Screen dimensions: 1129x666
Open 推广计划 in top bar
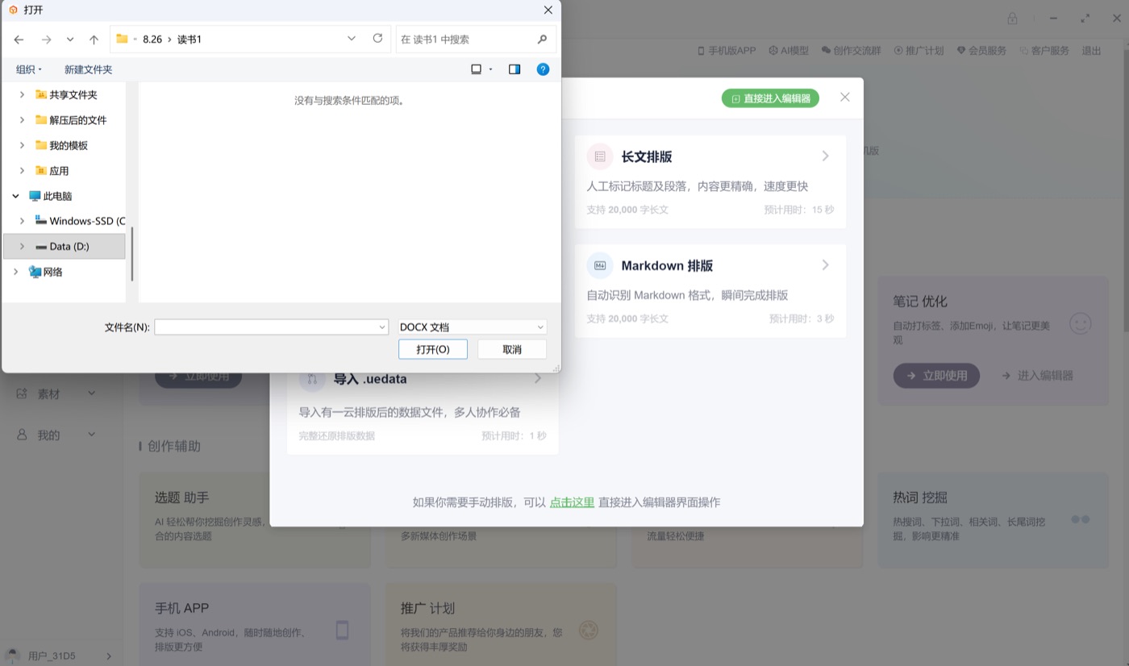(x=919, y=50)
